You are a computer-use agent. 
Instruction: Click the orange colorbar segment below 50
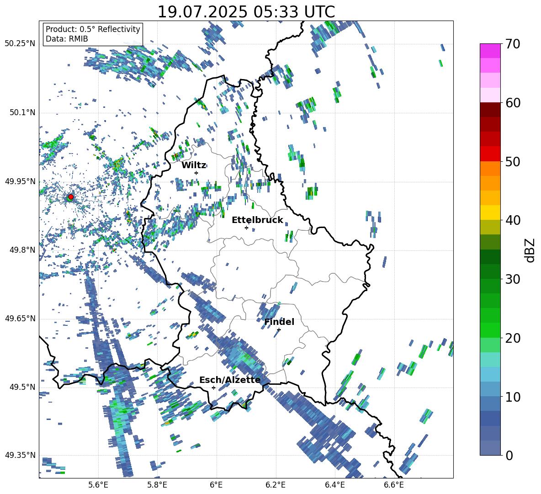(x=490, y=168)
